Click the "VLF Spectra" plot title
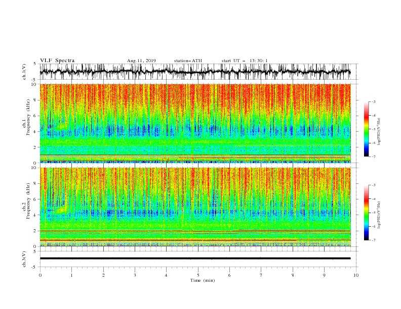401x309 pixels. pos(57,61)
